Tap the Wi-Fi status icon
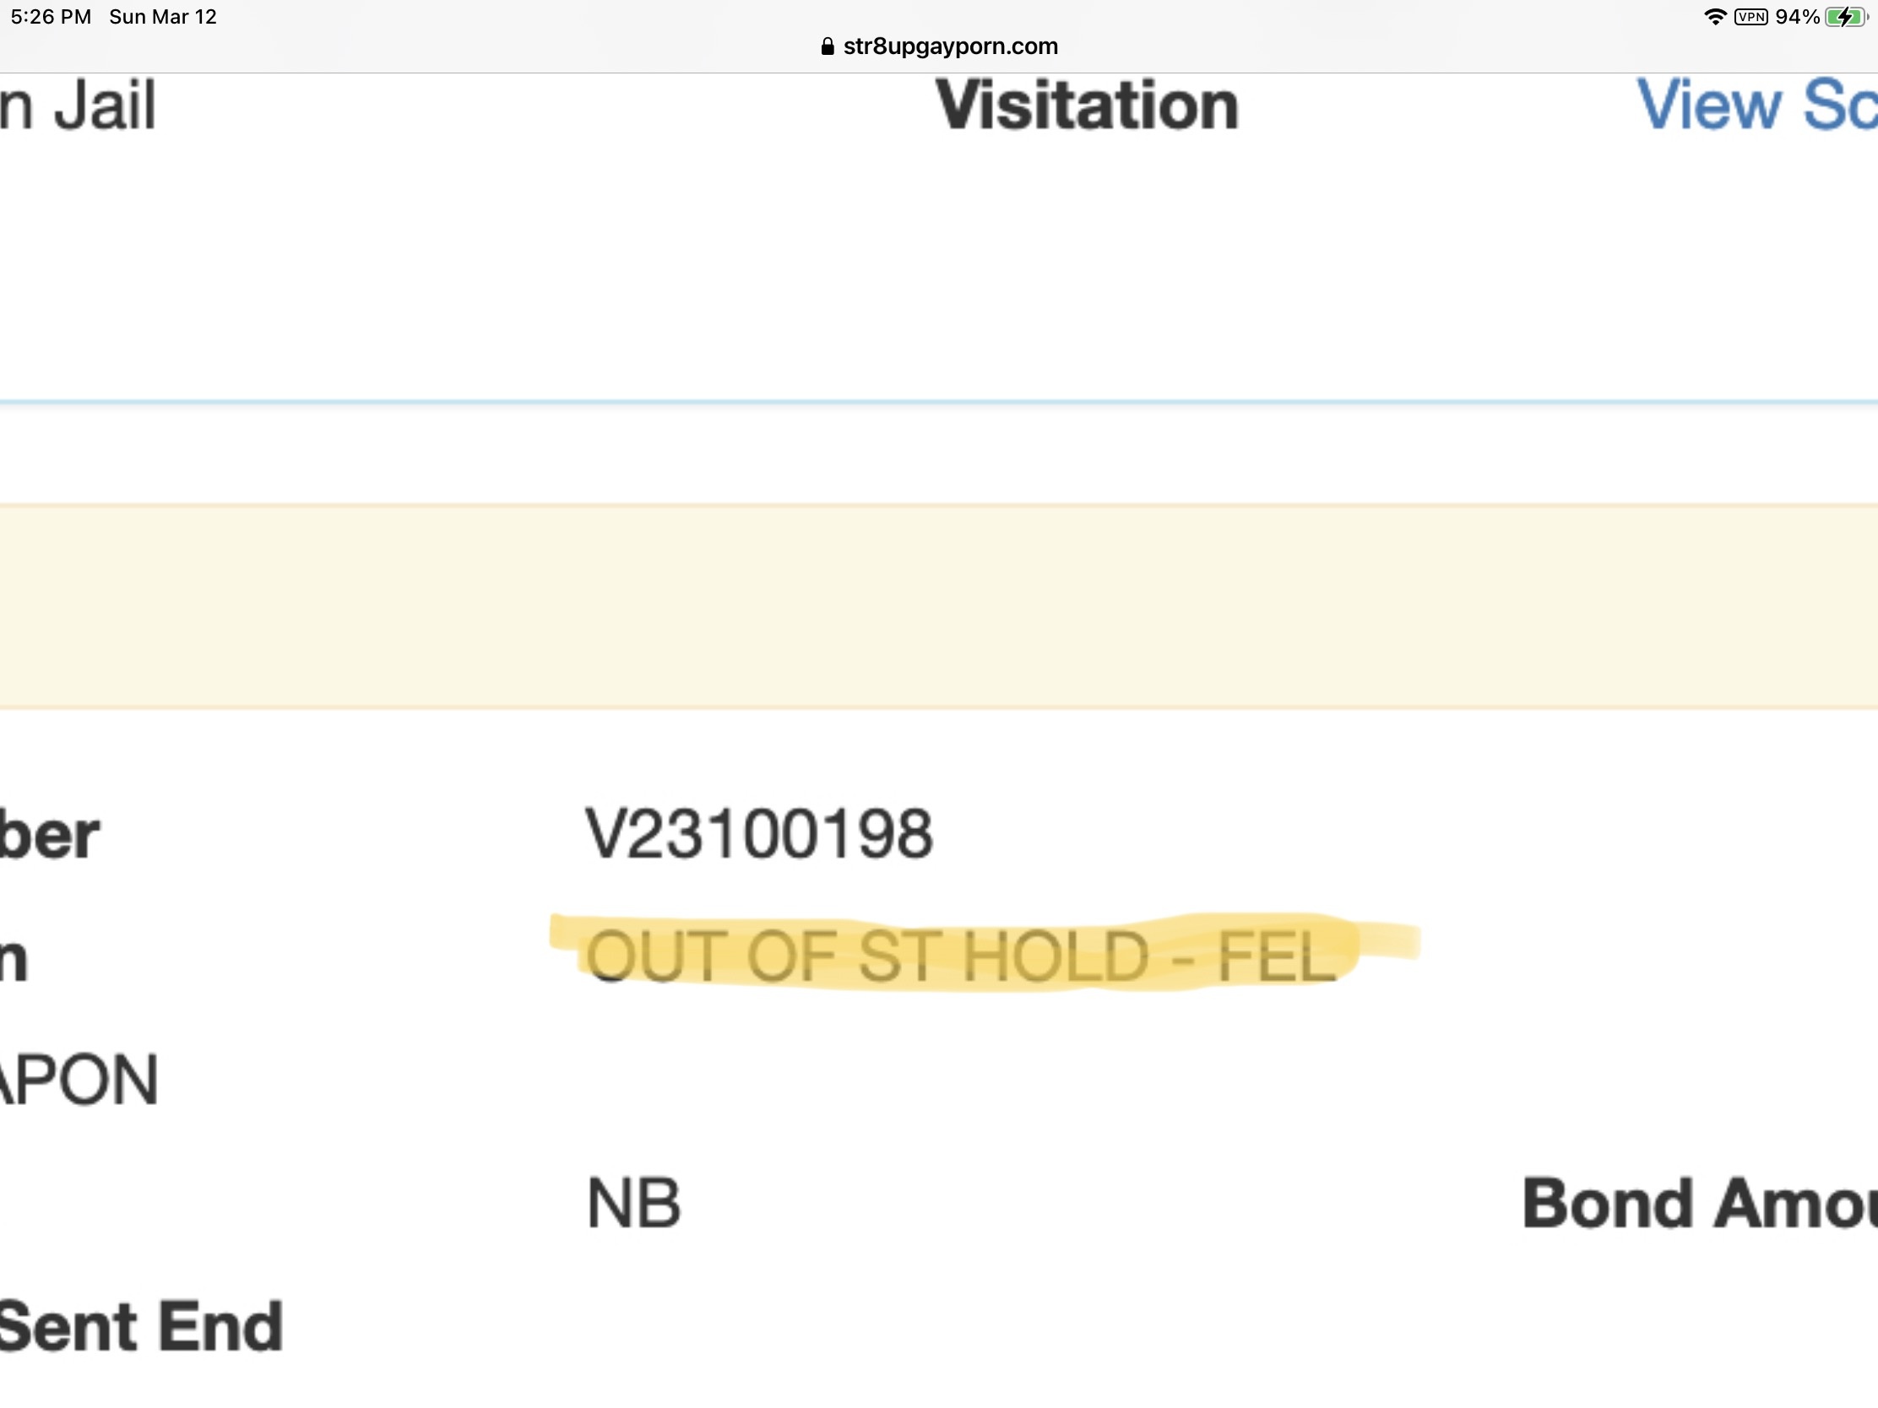This screenshot has width=1878, height=1408. (x=1715, y=17)
